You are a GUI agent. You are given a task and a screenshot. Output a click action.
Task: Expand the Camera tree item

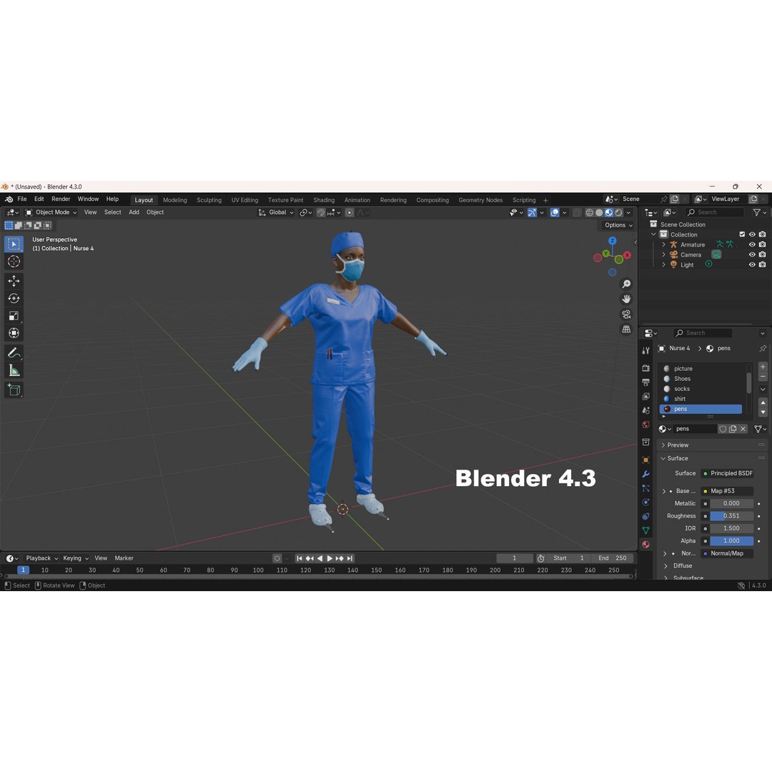[663, 254]
